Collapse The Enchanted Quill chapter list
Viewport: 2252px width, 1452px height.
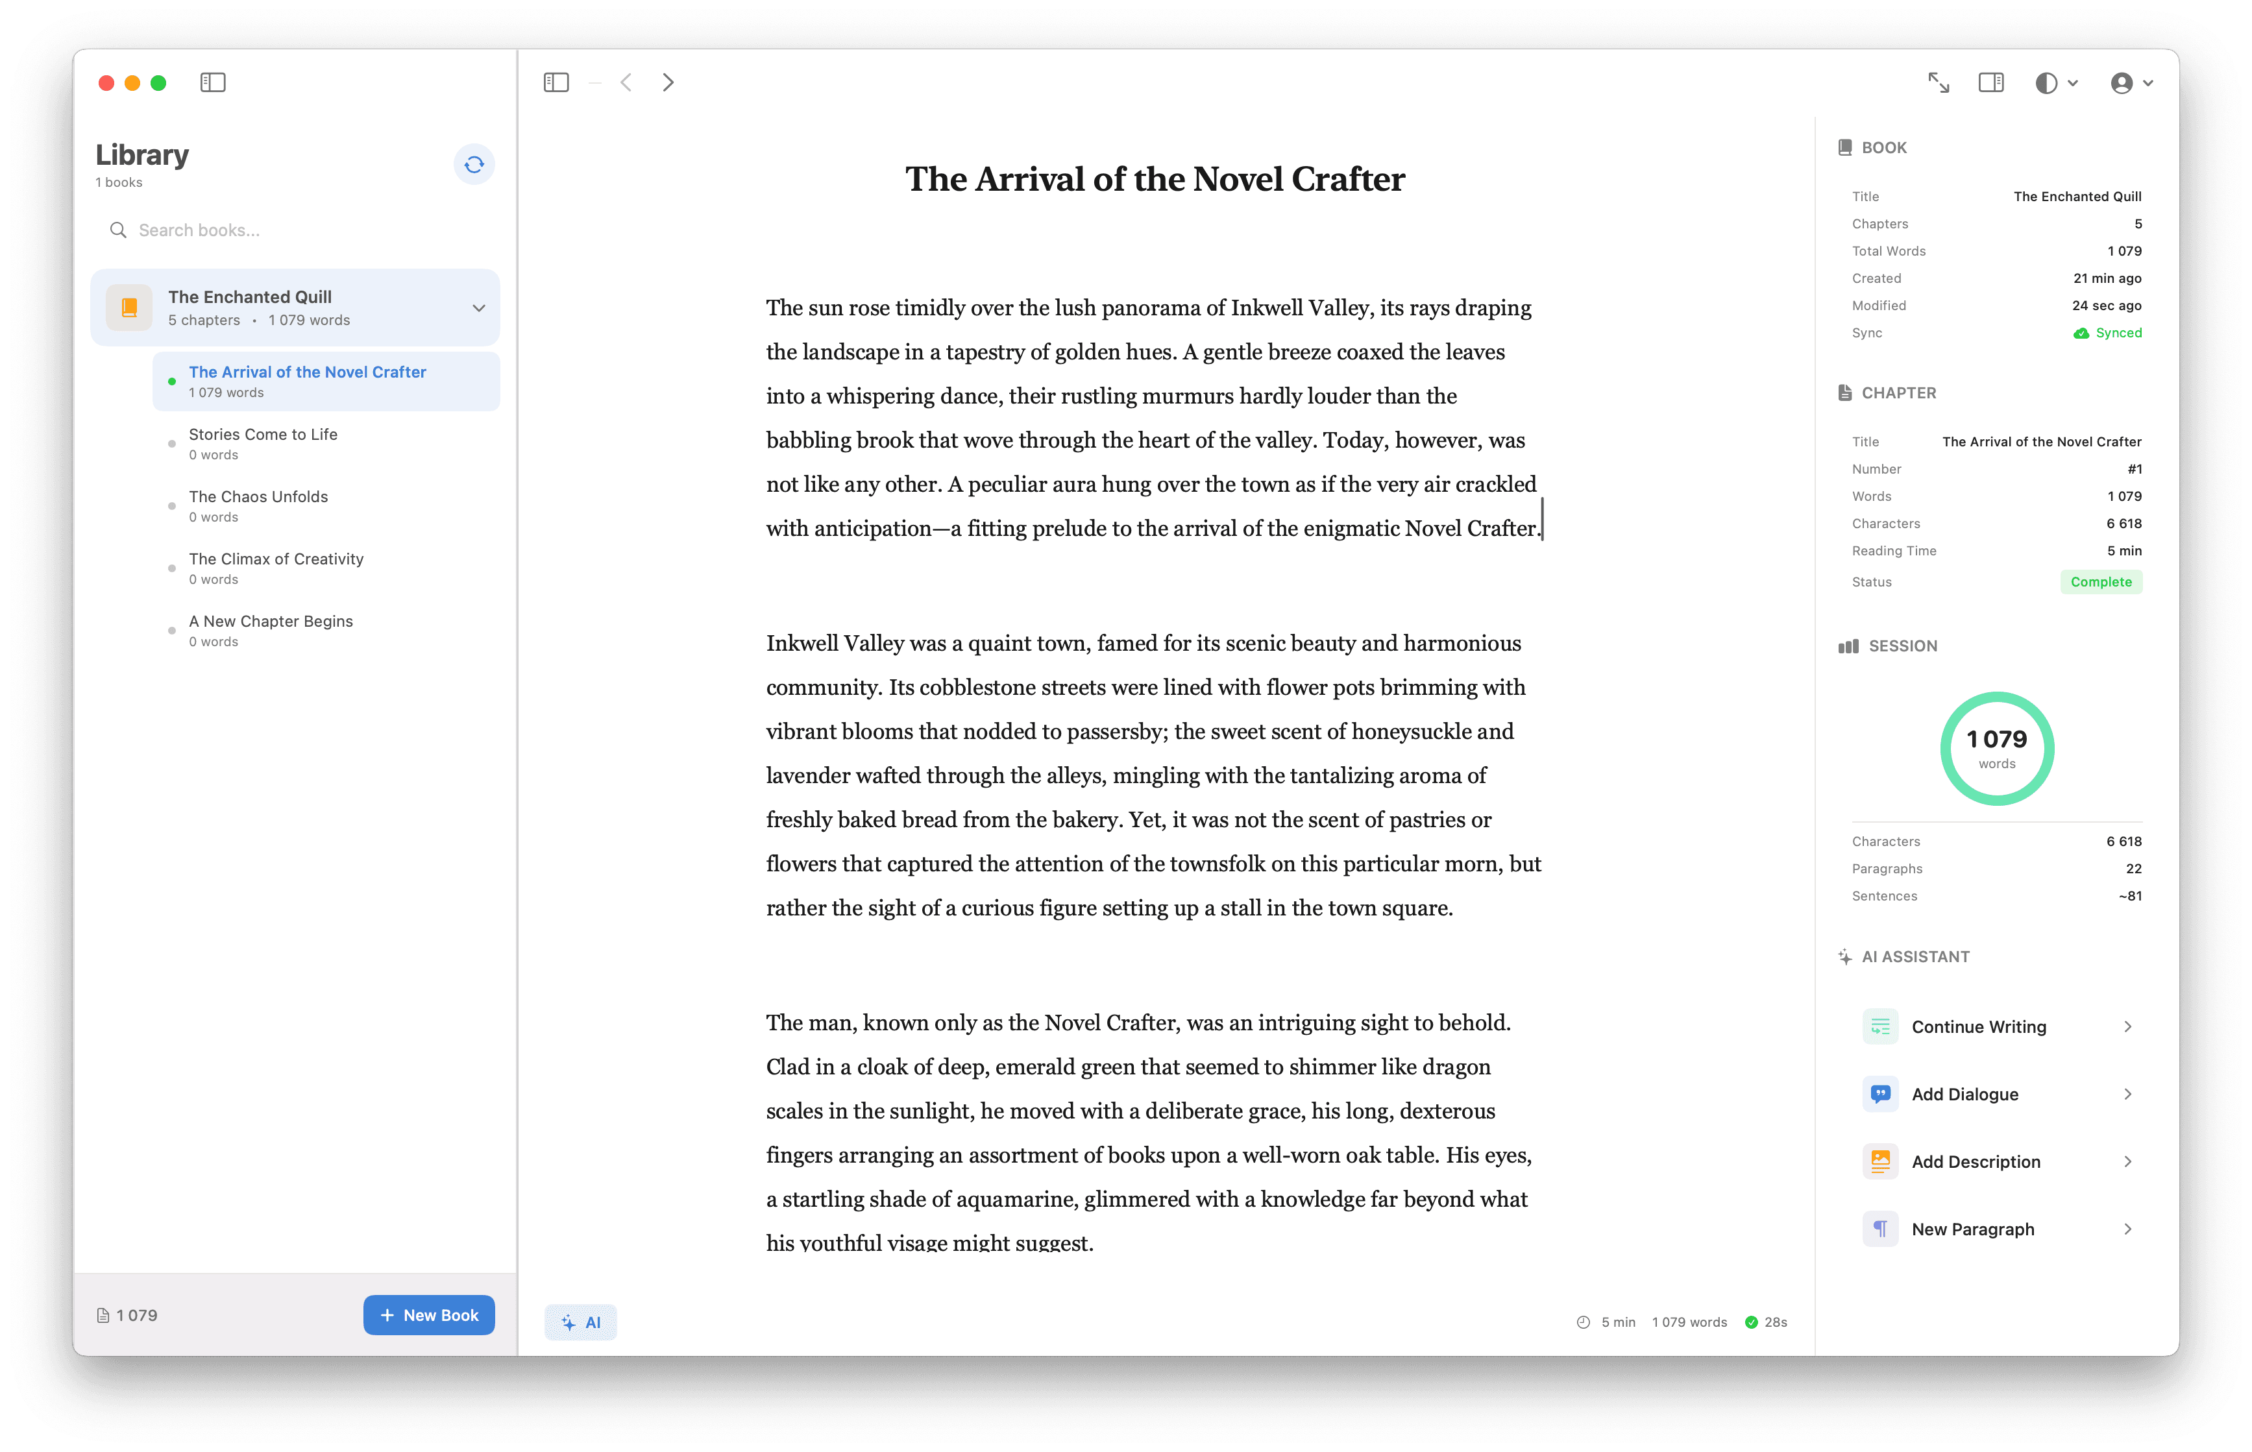(479, 308)
